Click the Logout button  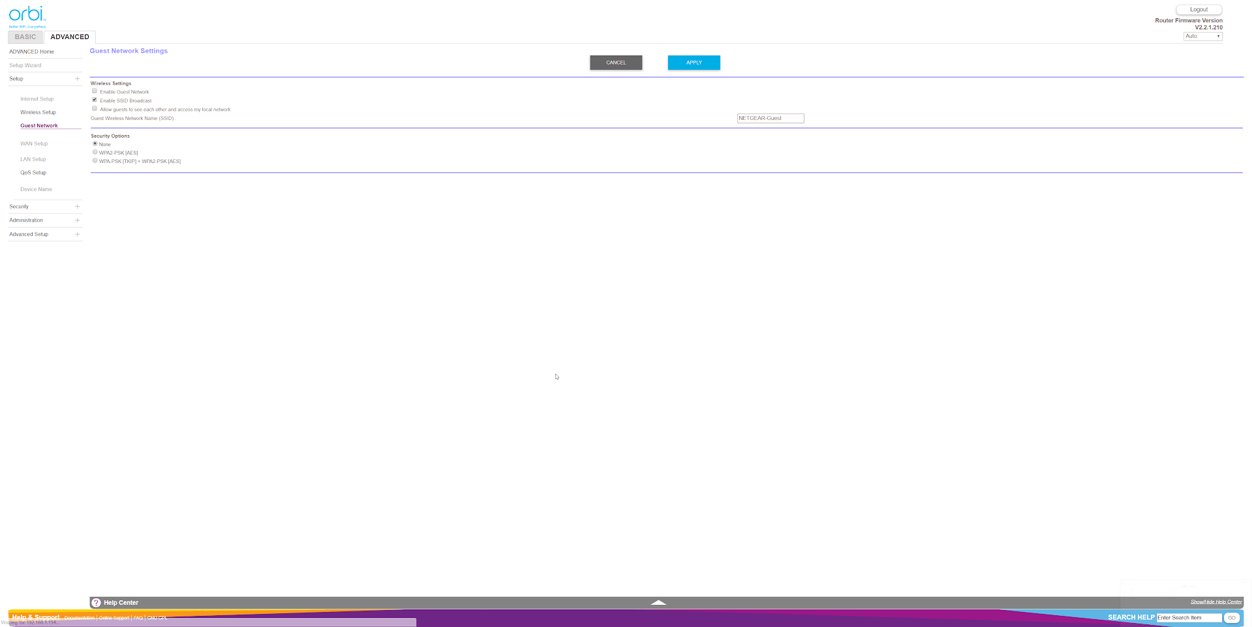pyautogui.click(x=1198, y=10)
